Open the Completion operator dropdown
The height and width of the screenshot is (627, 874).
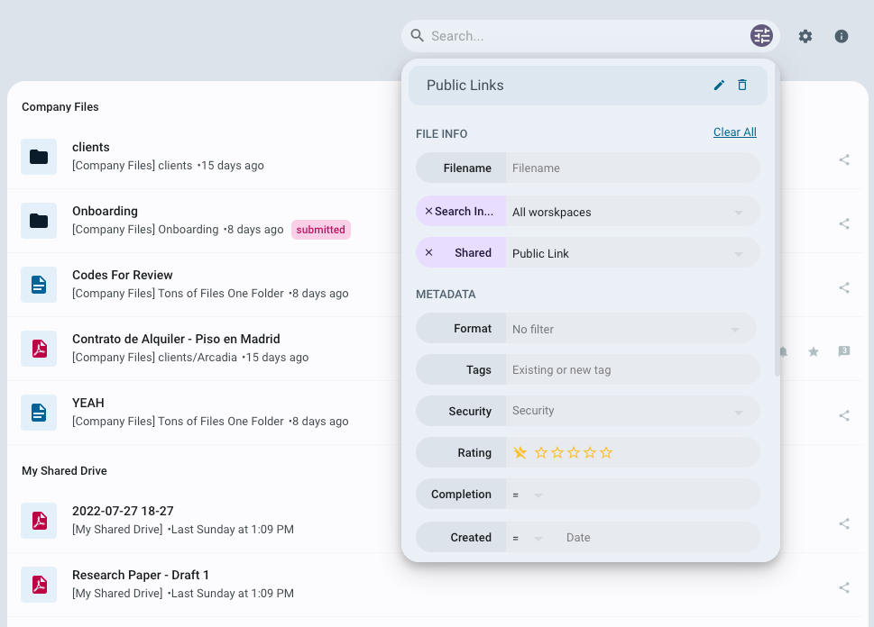[528, 495]
